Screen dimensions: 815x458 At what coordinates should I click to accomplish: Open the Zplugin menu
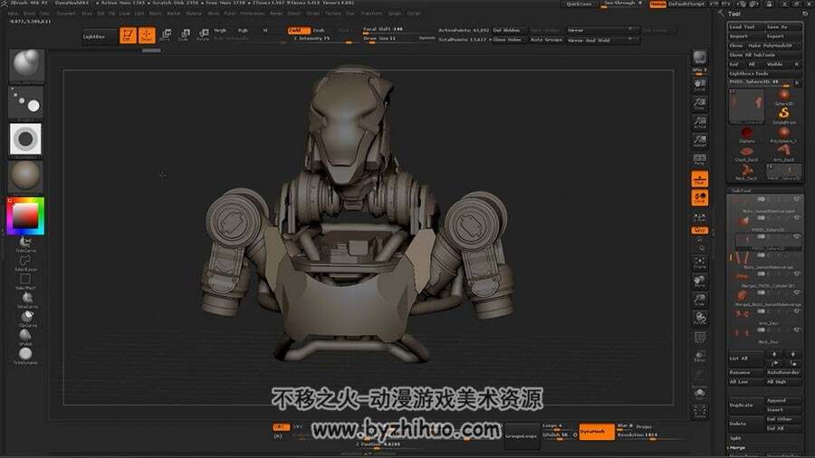coord(395,14)
